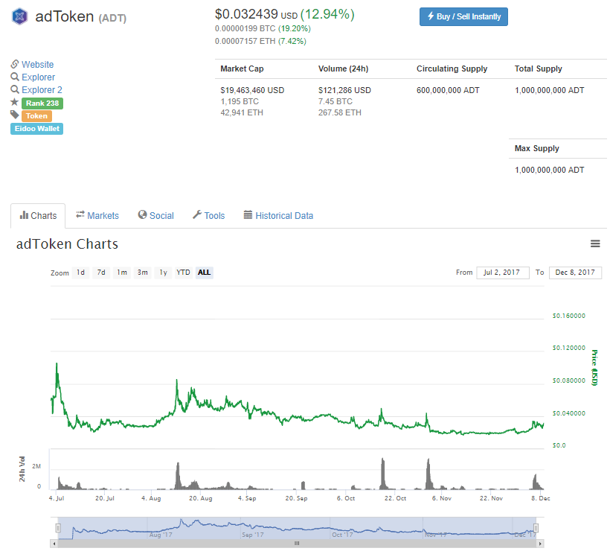Click the Circulating Supply header
The width and height of the screenshot is (610, 554).
point(452,69)
